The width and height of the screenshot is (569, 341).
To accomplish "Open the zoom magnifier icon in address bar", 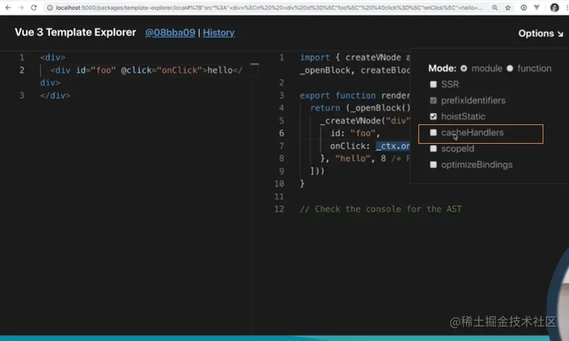I will [x=495, y=8].
